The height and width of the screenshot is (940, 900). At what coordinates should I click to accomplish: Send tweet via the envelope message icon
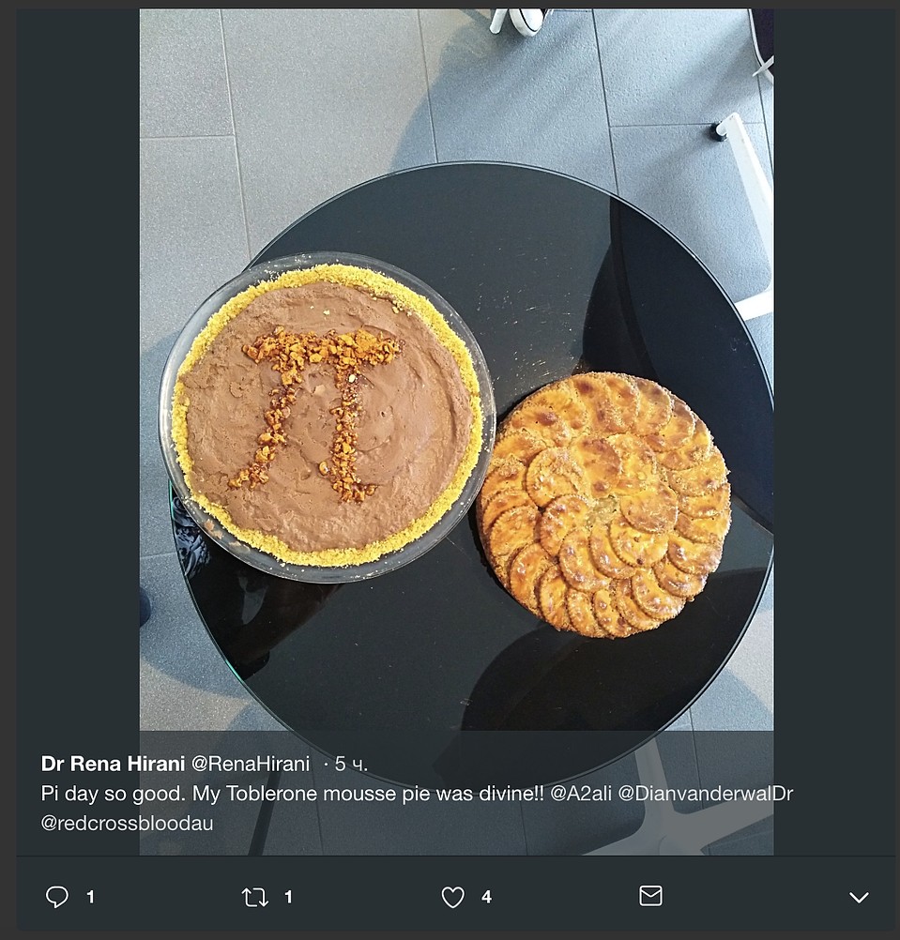(x=650, y=896)
